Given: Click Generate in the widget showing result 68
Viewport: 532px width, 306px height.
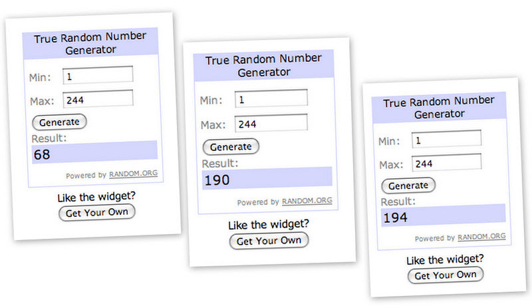Looking at the screenshot, I should pyautogui.click(x=59, y=122).
